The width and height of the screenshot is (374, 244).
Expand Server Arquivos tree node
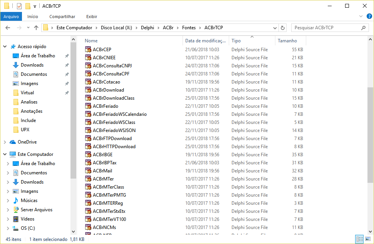click(8, 210)
